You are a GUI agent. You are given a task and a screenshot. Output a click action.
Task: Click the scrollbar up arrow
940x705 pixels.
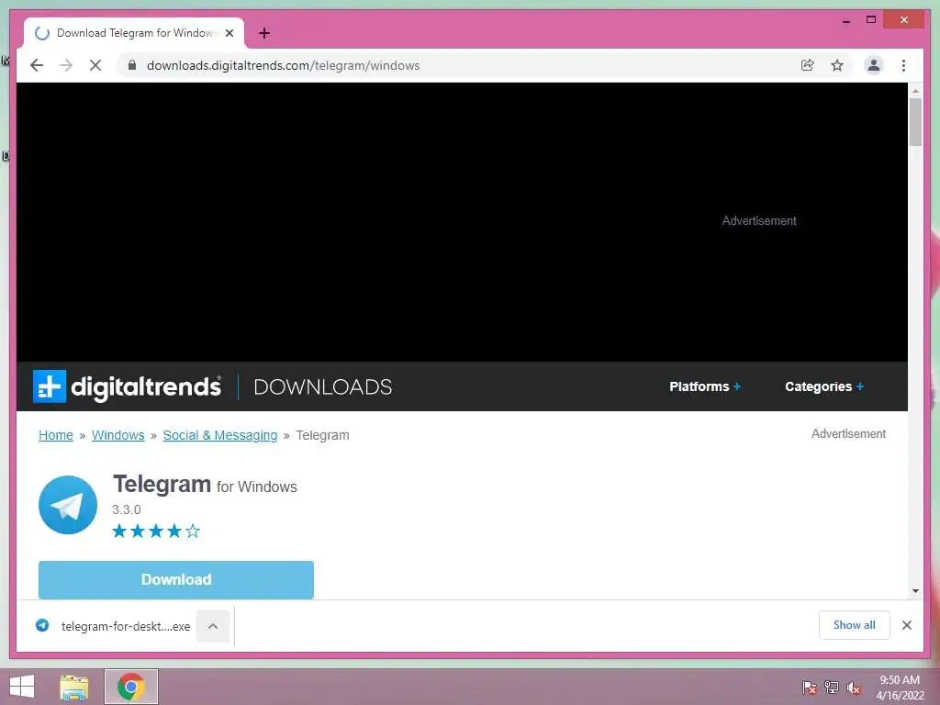[x=915, y=91]
